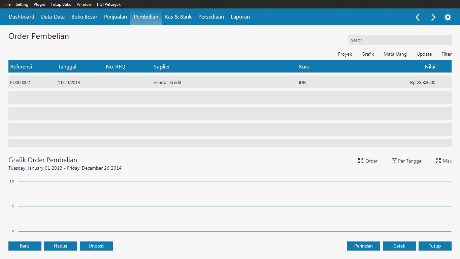
Task: Click the Perincian button
Action: [x=364, y=246]
